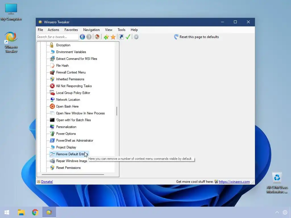Click the Project Display icon

click(52, 147)
